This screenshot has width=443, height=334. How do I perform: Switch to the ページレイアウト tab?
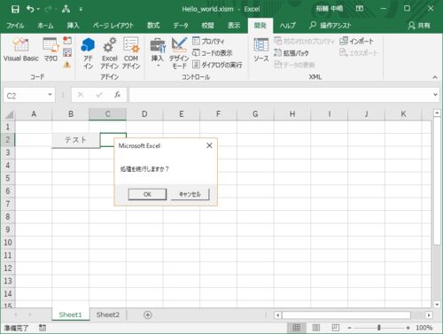113,26
